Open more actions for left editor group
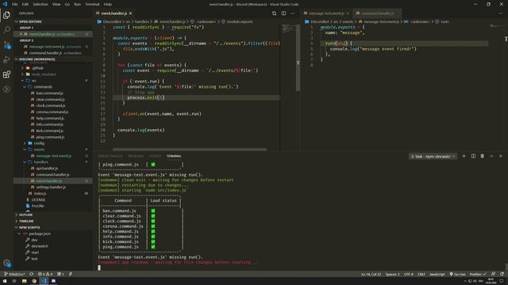The height and width of the screenshot is (285, 508). click(x=293, y=13)
